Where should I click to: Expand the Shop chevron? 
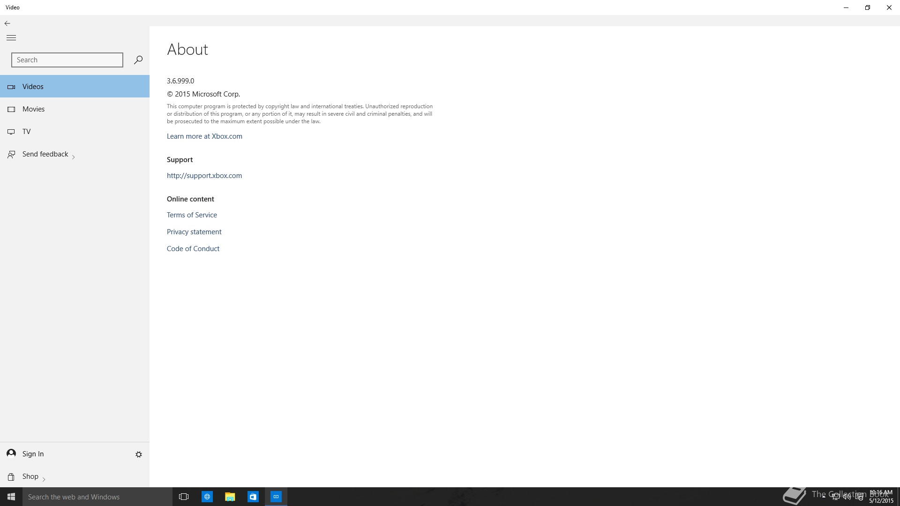44,479
